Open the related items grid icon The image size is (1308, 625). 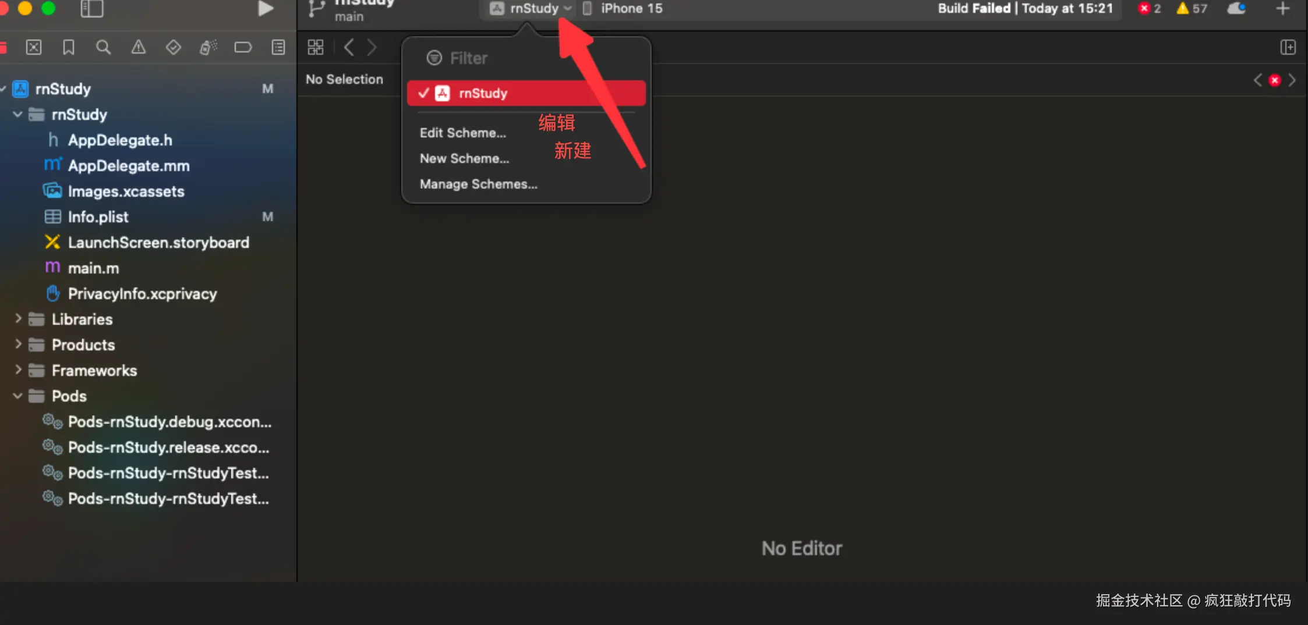point(316,47)
